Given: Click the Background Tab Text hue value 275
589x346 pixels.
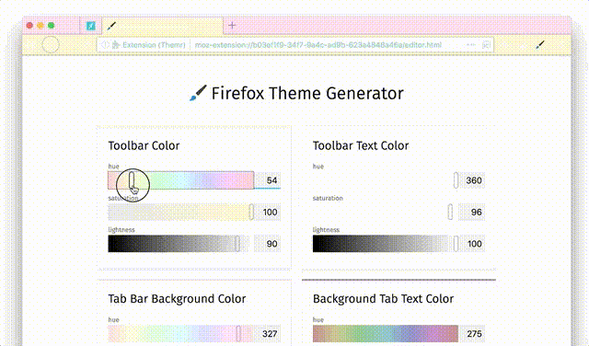Looking at the screenshot, I should point(473,334).
